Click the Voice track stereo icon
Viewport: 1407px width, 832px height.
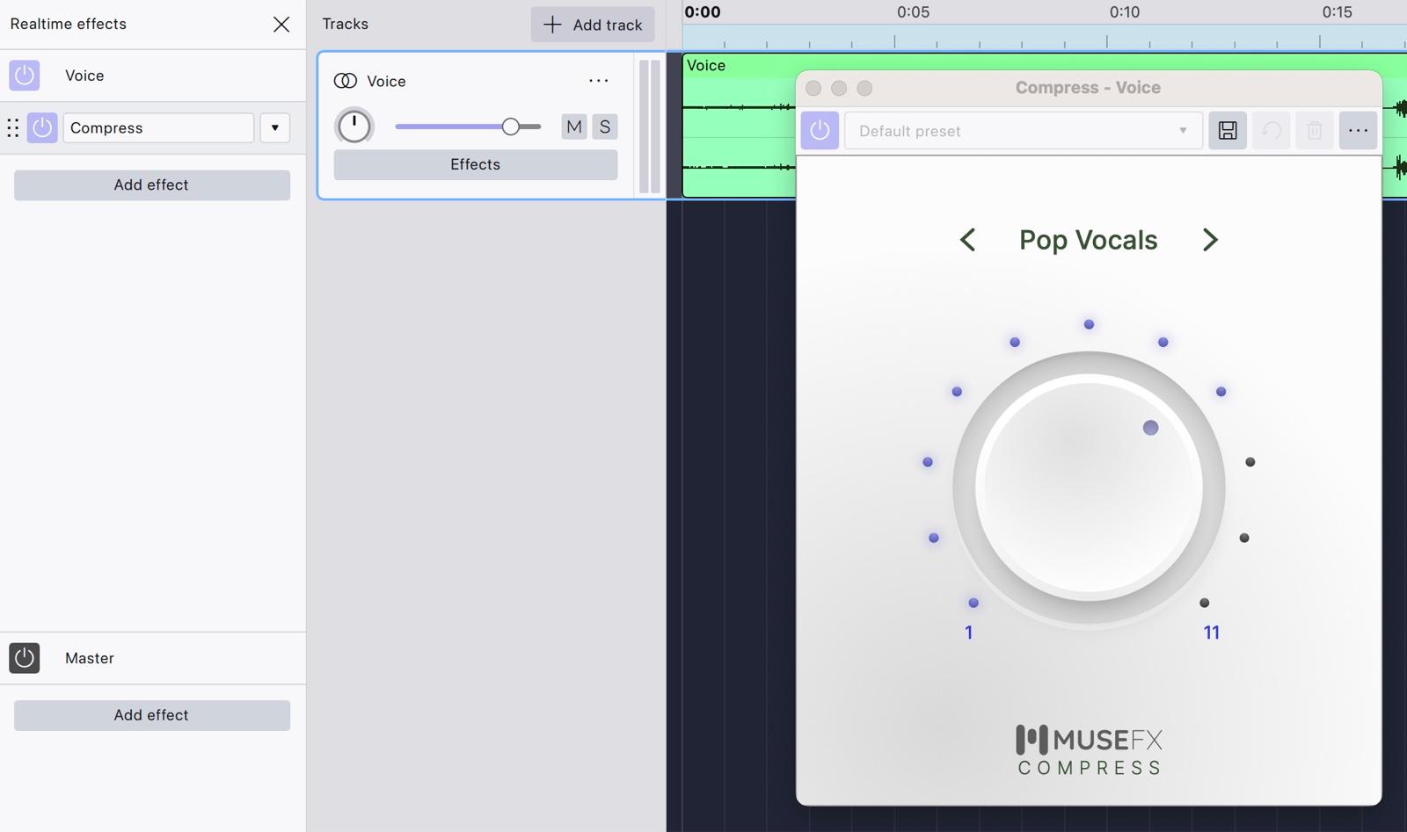[346, 81]
